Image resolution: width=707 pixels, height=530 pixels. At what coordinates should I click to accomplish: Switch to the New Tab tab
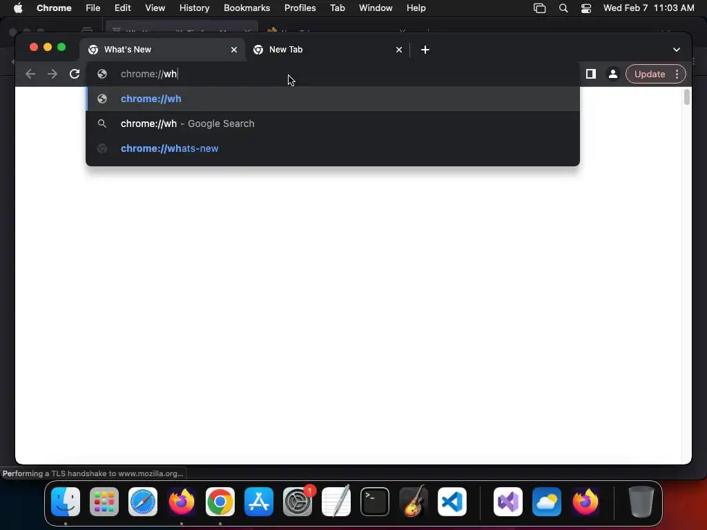click(x=327, y=50)
